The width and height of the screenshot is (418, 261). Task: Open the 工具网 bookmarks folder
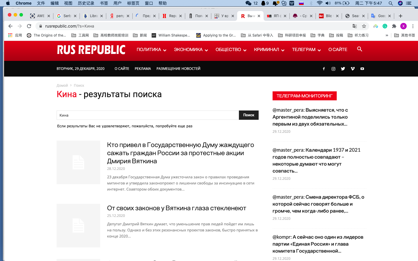tap(80, 35)
